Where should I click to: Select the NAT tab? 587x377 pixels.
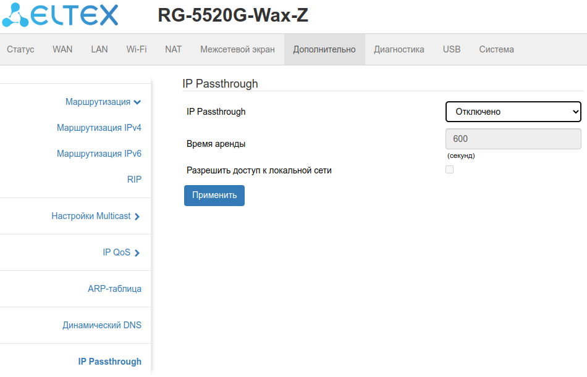(174, 49)
